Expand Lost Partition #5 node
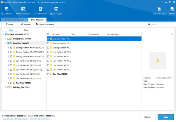 (9, 74)
